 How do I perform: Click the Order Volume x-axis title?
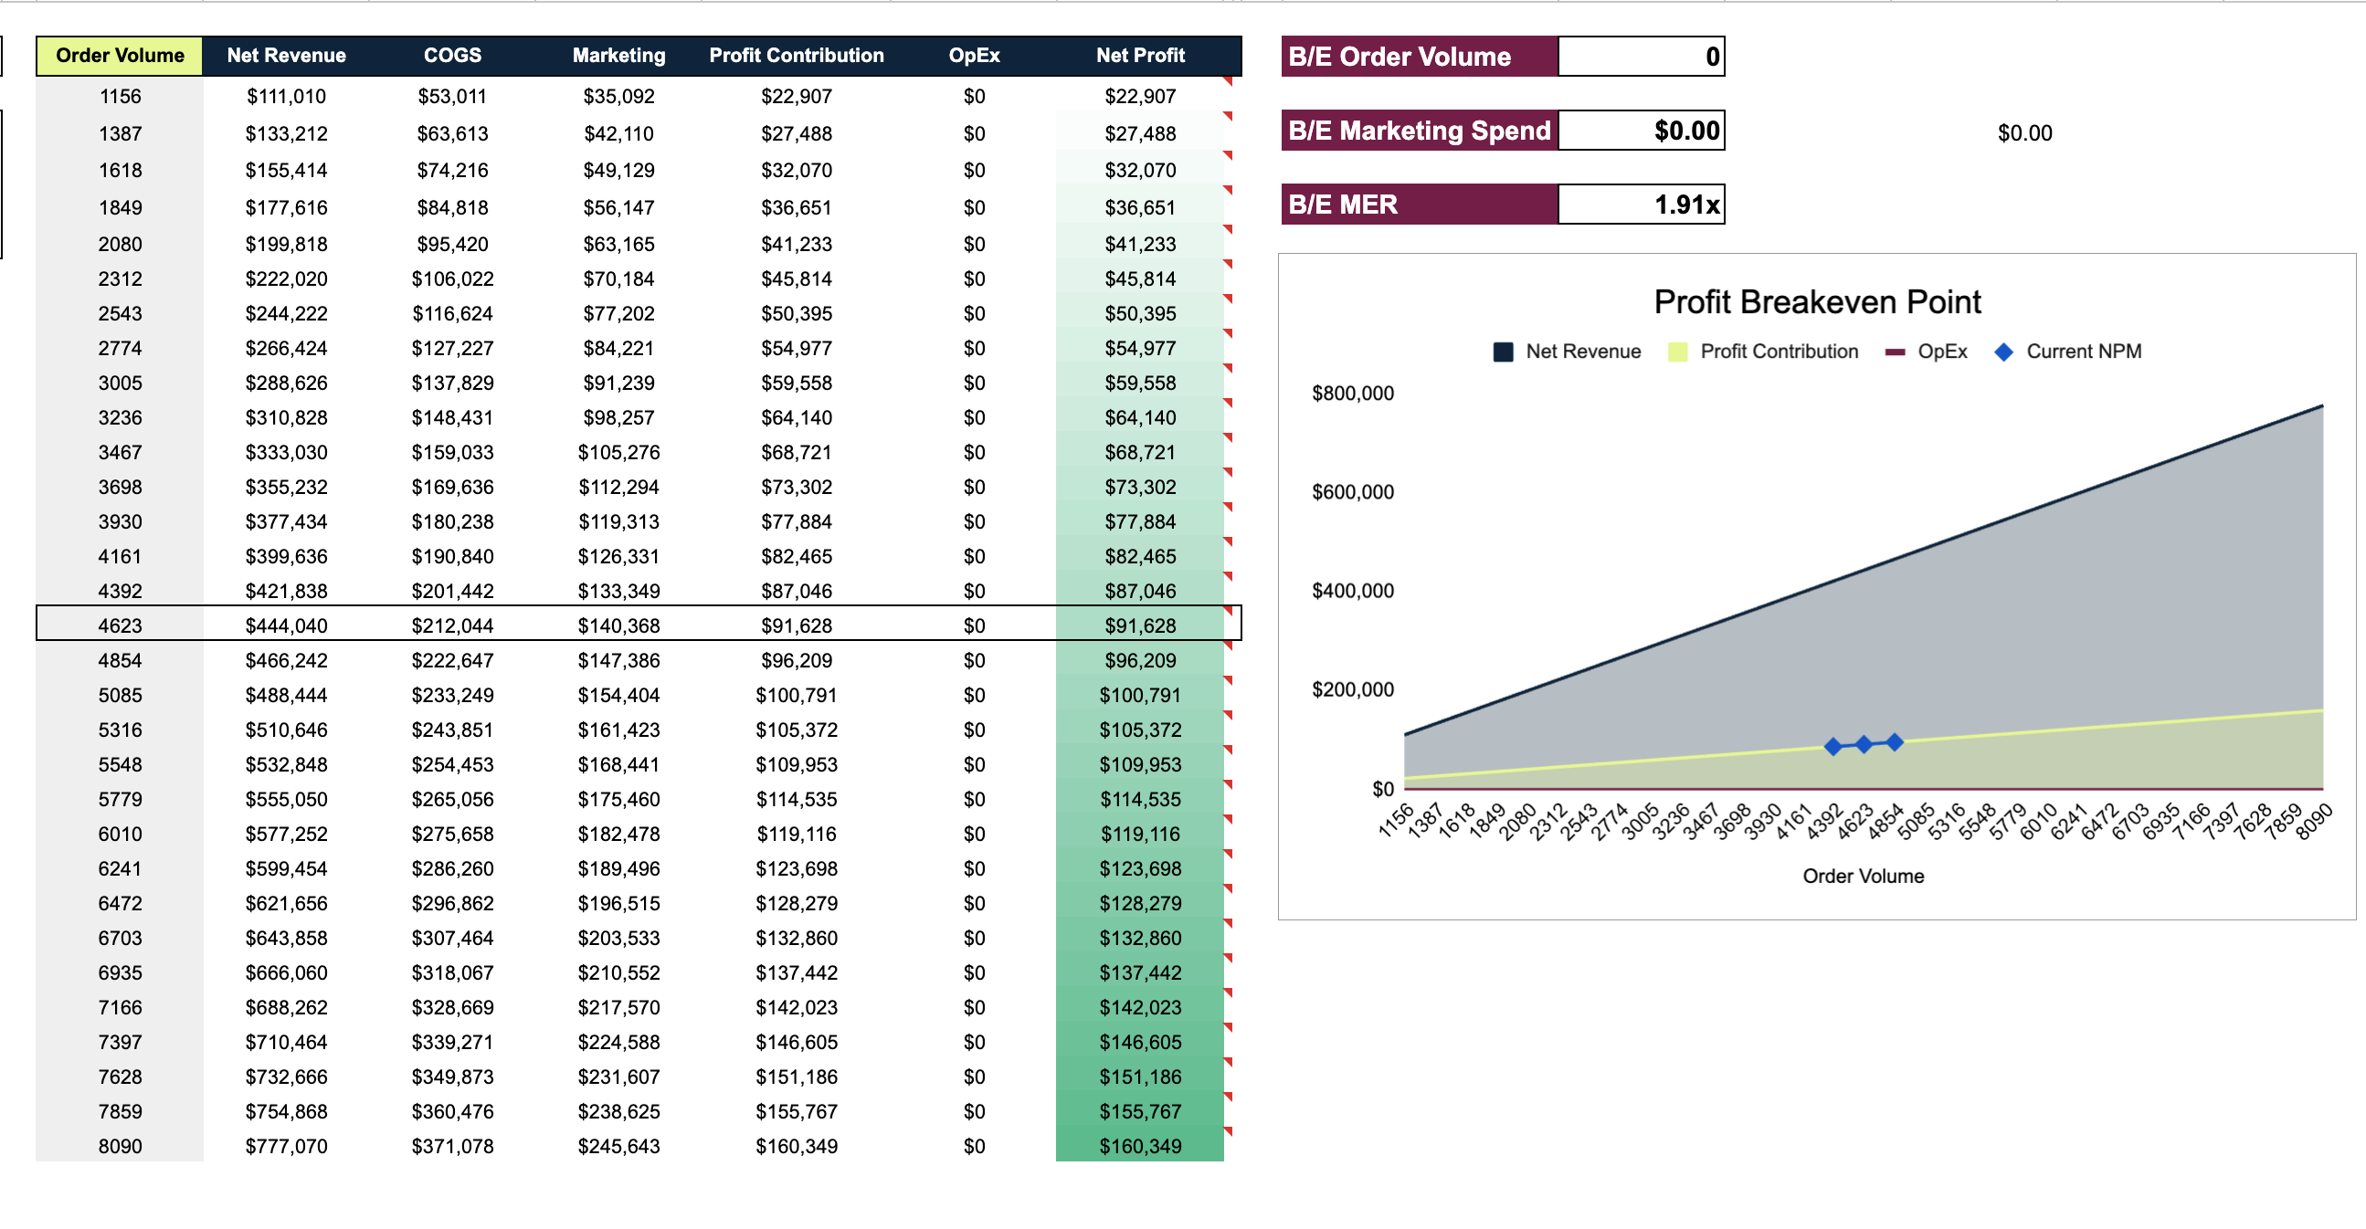pyautogui.click(x=1864, y=876)
